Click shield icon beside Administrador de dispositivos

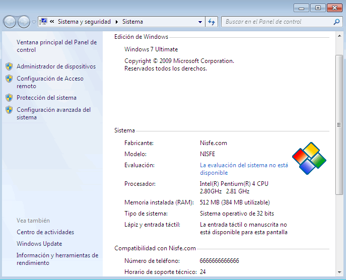click(x=9, y=66)
